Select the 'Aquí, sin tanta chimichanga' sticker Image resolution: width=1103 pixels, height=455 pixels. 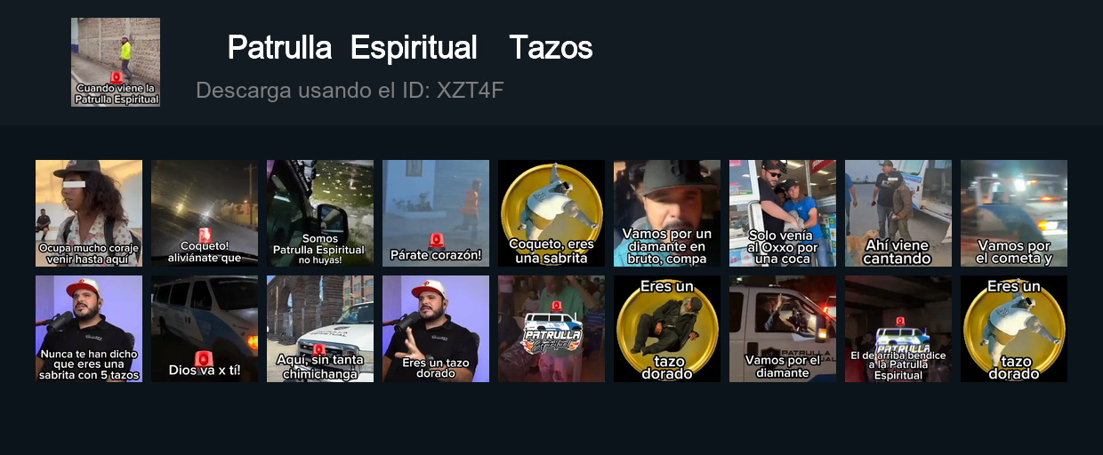[x=320, y=329]
